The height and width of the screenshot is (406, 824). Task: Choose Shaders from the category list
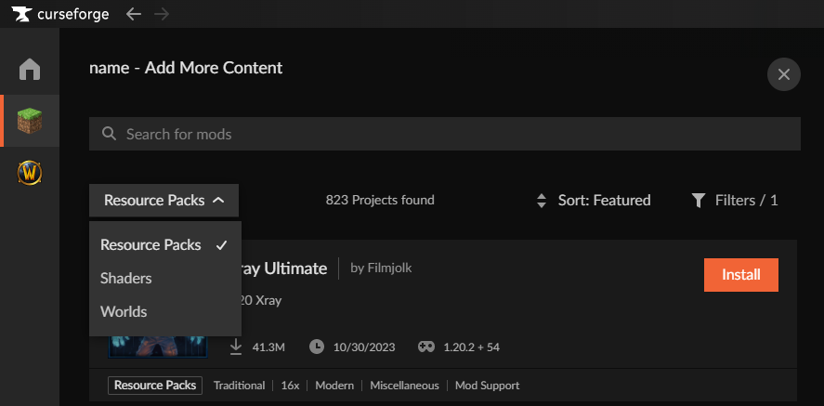[x=165, y=279]
